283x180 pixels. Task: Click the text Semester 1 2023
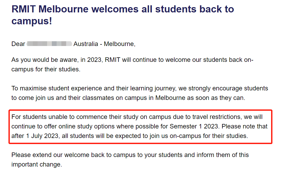pos(194,126)
